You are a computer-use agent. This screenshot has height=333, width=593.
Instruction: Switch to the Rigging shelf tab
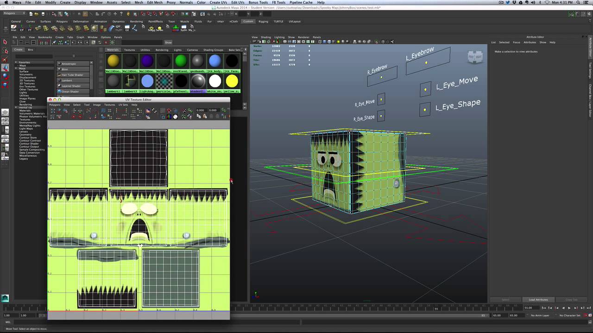(263, 21)
